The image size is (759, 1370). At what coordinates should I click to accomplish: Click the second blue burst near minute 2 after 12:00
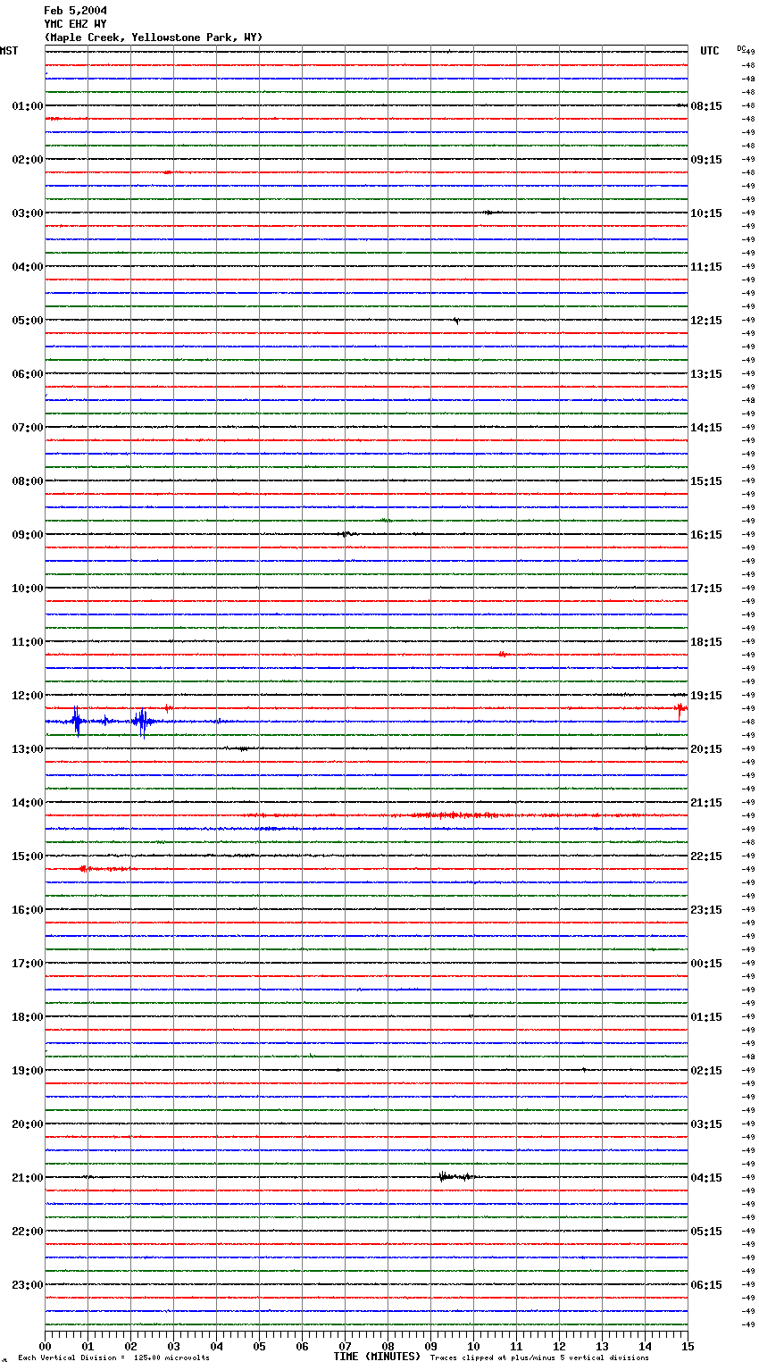pyautogui.click(x=142, y=722)
